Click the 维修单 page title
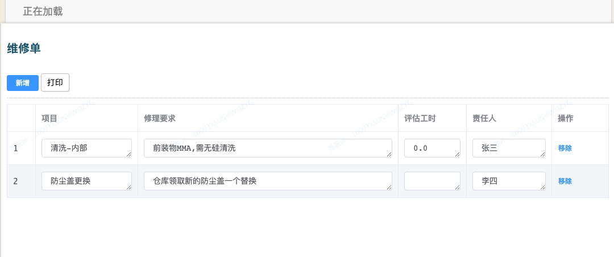Viewport: 614px width, 257px height. coord(24,49)
